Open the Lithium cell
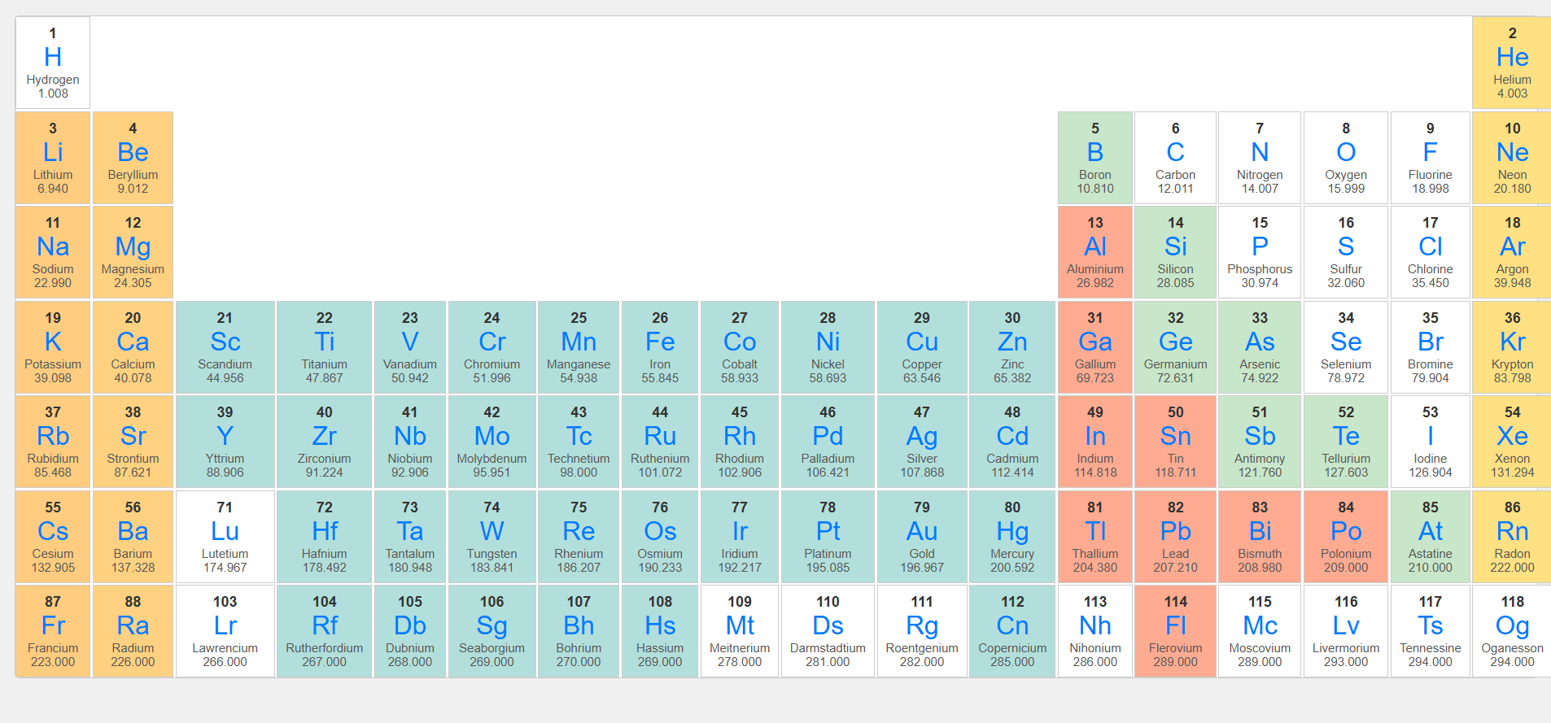 click(x=53, y=158)
